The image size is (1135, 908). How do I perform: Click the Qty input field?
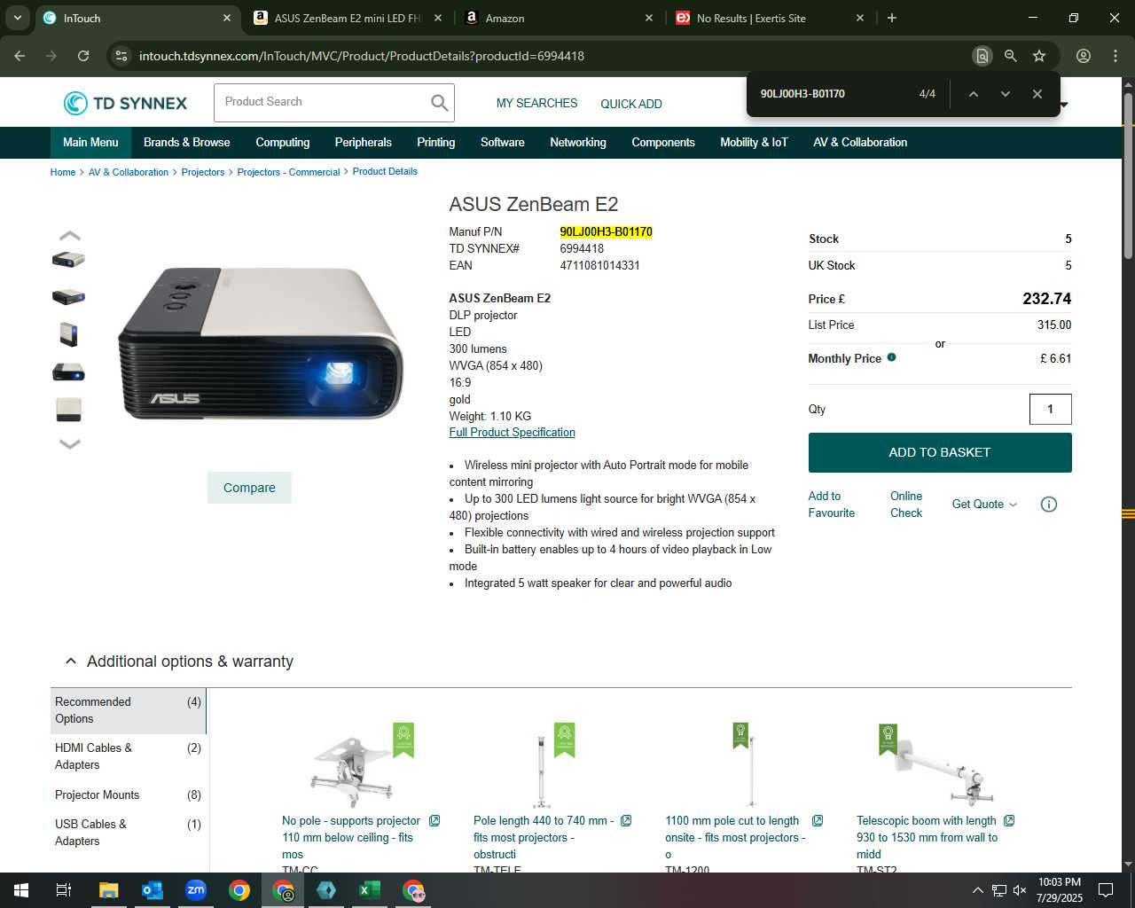(x=1050, y=409)
